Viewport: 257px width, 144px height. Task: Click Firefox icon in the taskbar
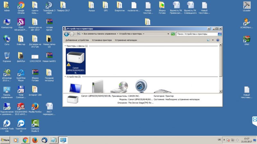click(x=35, y=140)
